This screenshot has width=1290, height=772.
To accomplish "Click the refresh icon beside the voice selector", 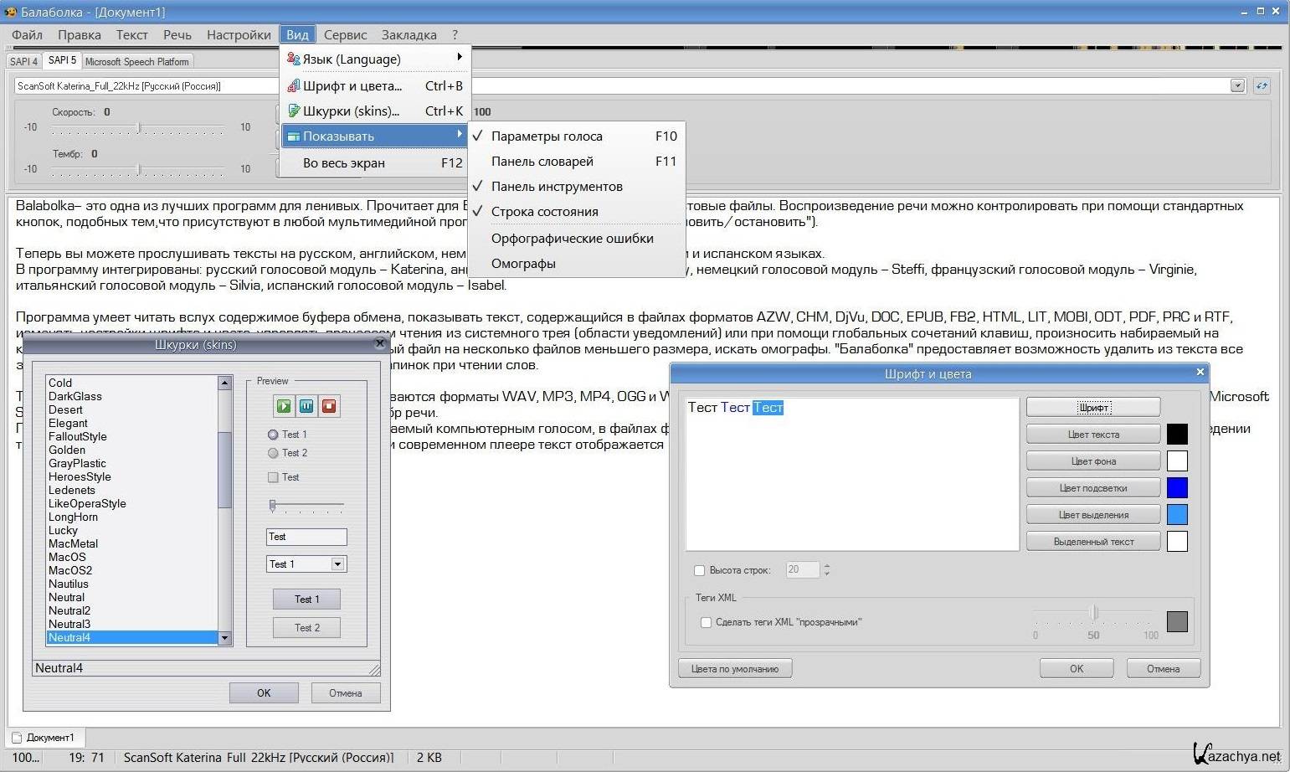I will tap(1262, 85).
